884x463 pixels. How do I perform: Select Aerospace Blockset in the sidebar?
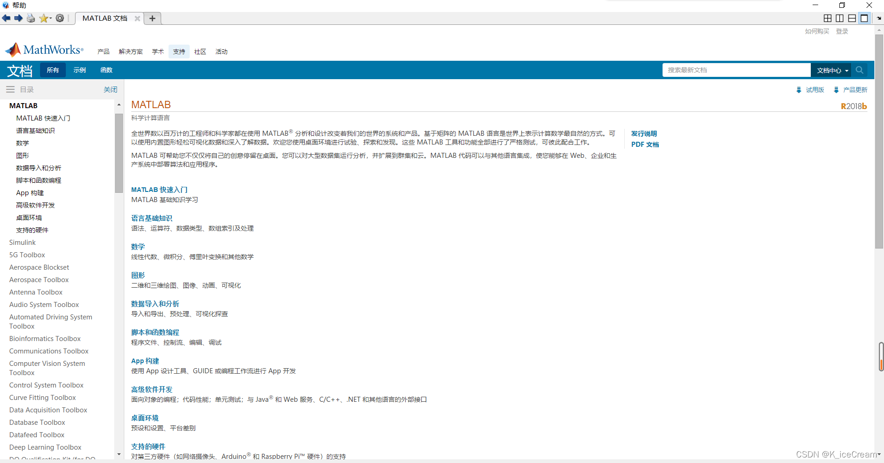39,267
